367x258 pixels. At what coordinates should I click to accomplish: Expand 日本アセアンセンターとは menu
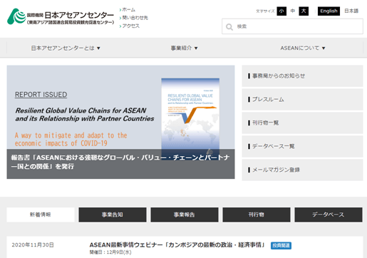(66, 48)
